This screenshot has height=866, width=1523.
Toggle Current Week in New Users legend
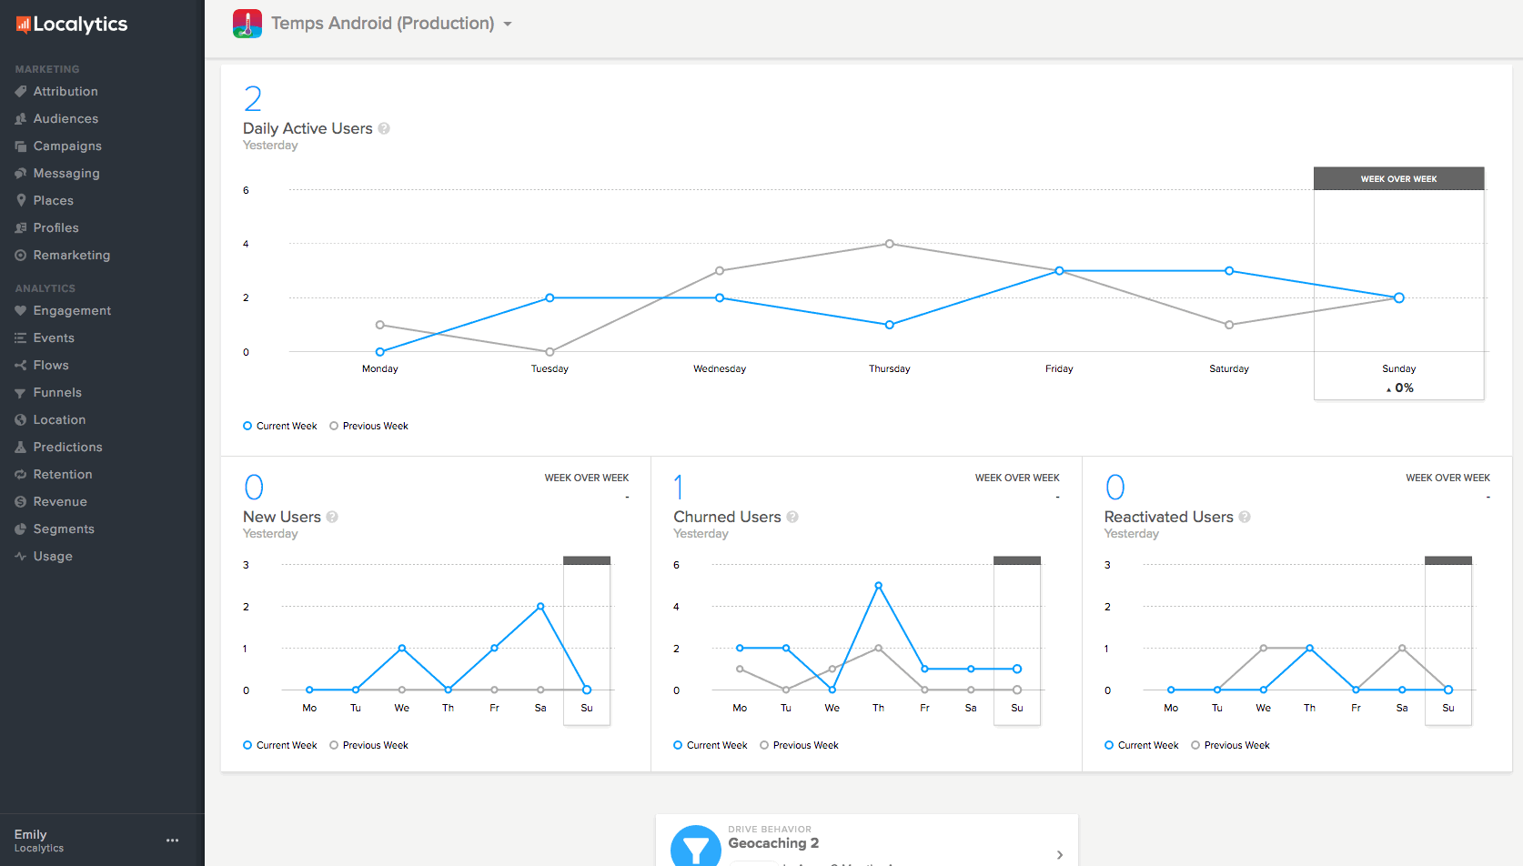tap(279, 745)
